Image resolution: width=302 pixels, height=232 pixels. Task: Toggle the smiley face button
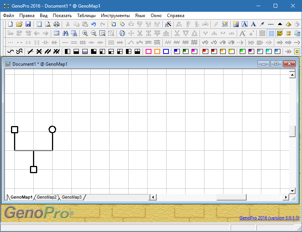[280, 33]
